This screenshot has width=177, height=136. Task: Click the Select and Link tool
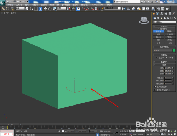point(3,9)
